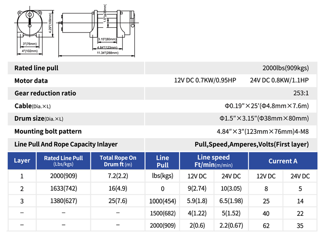Select the '12V DC 0.7KW/0.95HP' motor data
This screenshot has height=244, width=326.
[205, 81]
